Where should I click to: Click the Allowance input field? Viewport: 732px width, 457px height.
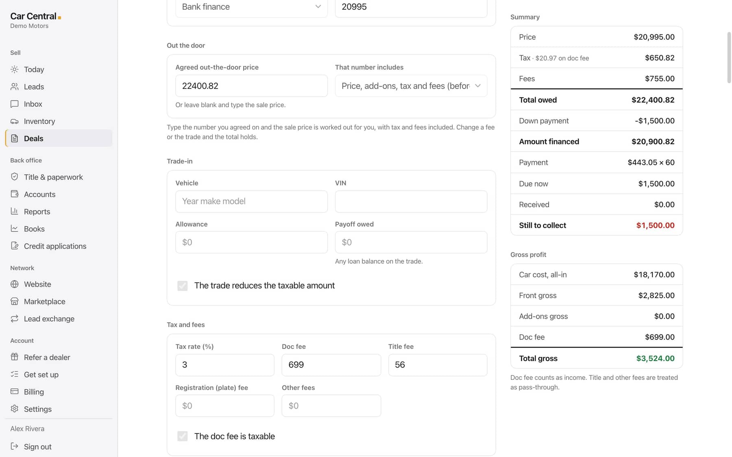pos(251,242)
